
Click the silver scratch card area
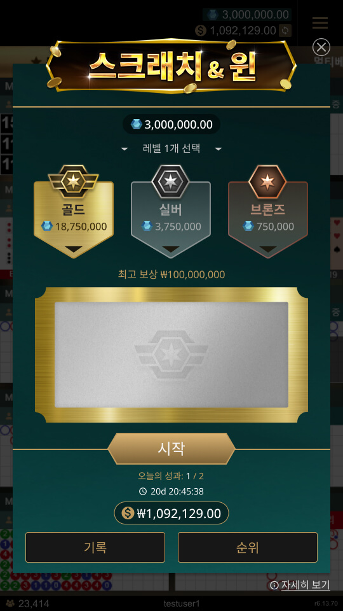pyautogui.click(x=171, y=355)
